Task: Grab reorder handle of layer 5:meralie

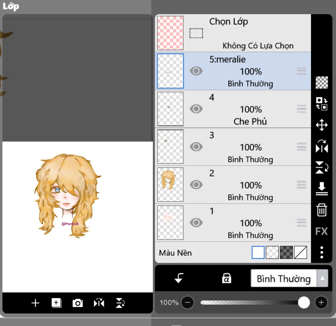Action: coord(302,71)
